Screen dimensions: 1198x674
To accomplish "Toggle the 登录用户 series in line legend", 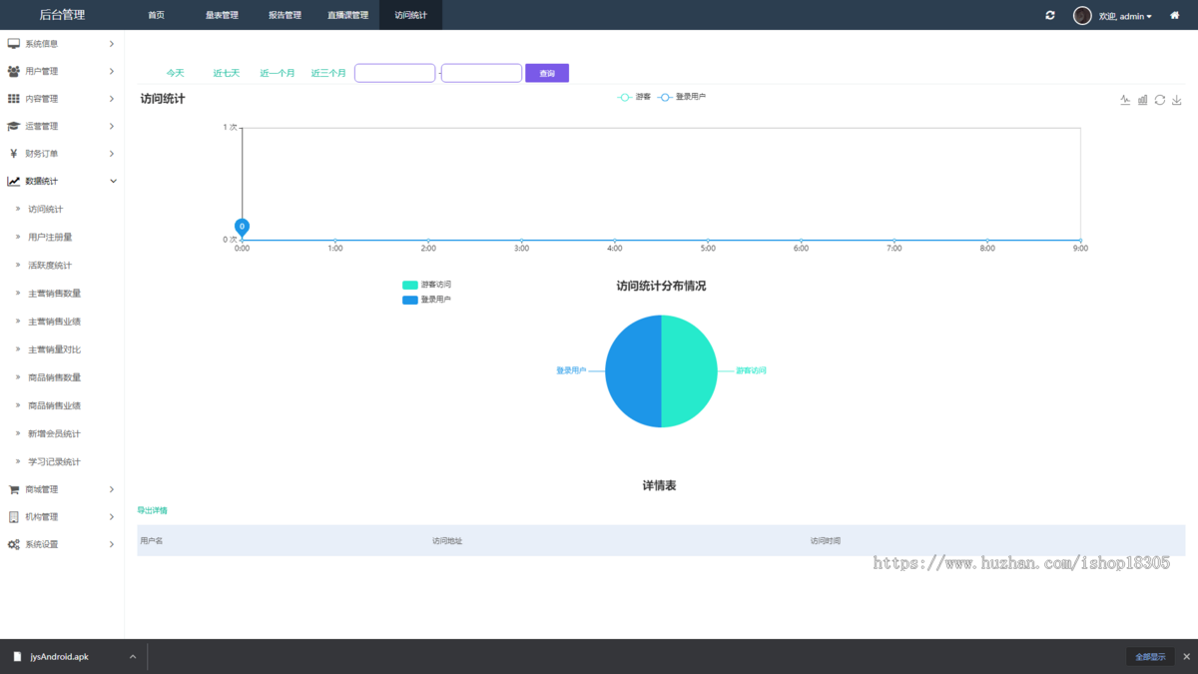I will (x=682, y=97).
